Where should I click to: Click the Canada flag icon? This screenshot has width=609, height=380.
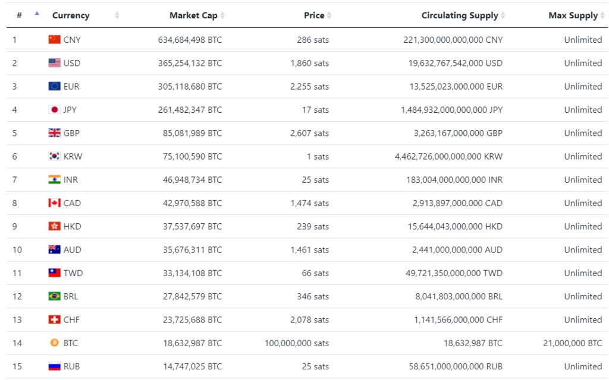click(x=54, y=203)
